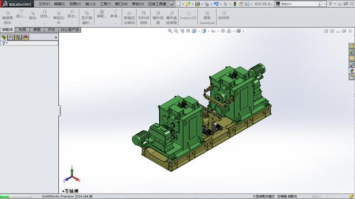Open Appearances color ball in task pane
Screen dimensions: 355x199
pyautogui.click(x=352, y=71)
